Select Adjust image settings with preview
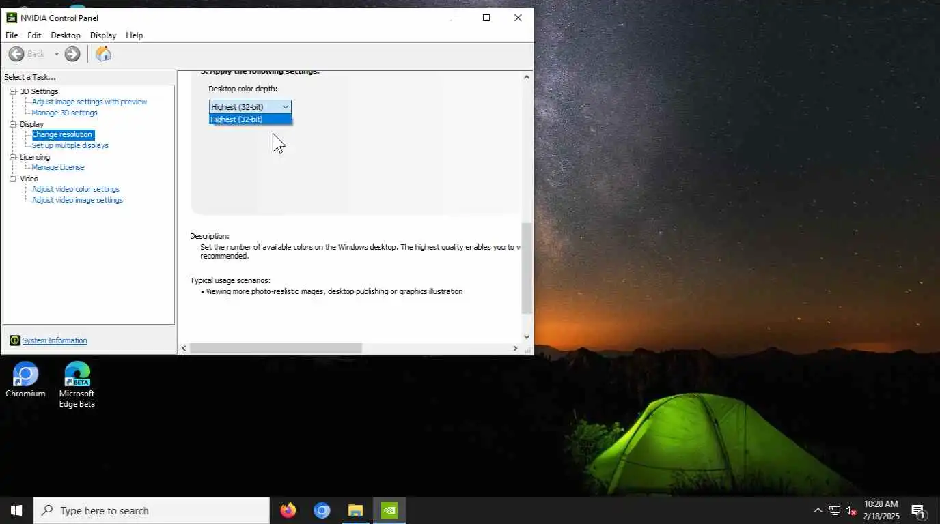This screenshot has width=940, height=524. (89, 102)
